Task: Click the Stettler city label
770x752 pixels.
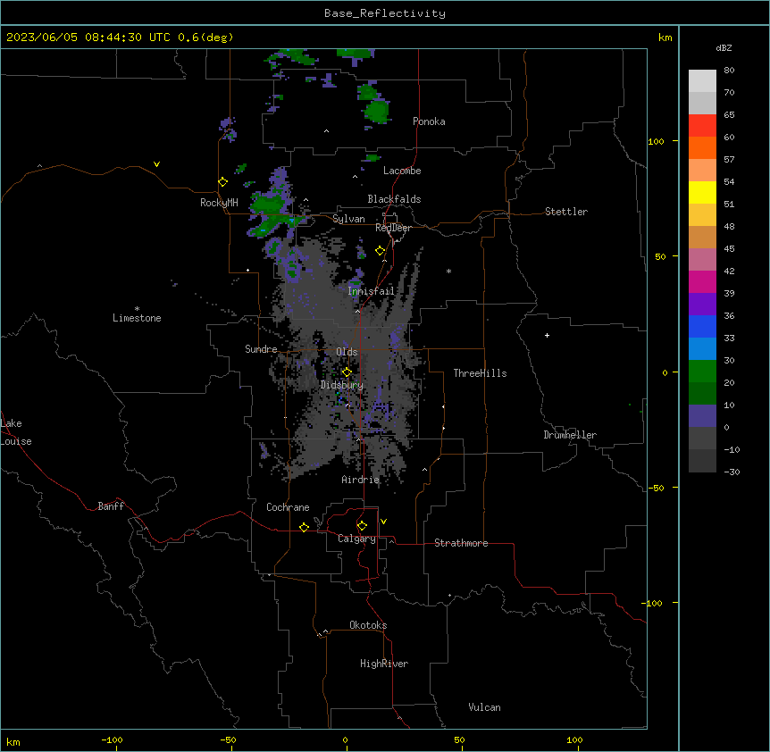Action: (566, 212)
